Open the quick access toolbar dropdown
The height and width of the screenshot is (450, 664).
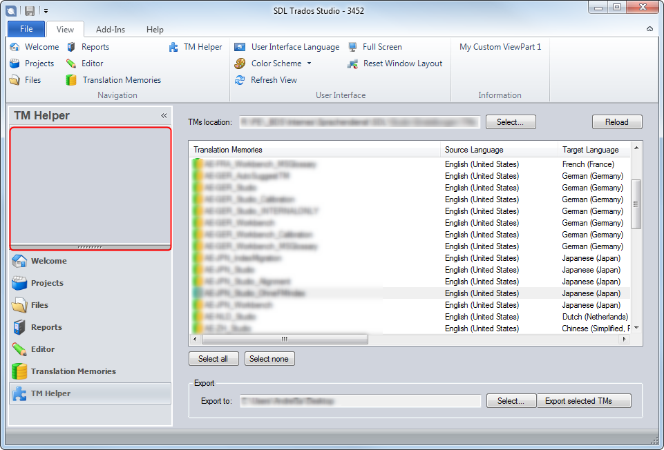pyautogui.click(x=46, y=11)
